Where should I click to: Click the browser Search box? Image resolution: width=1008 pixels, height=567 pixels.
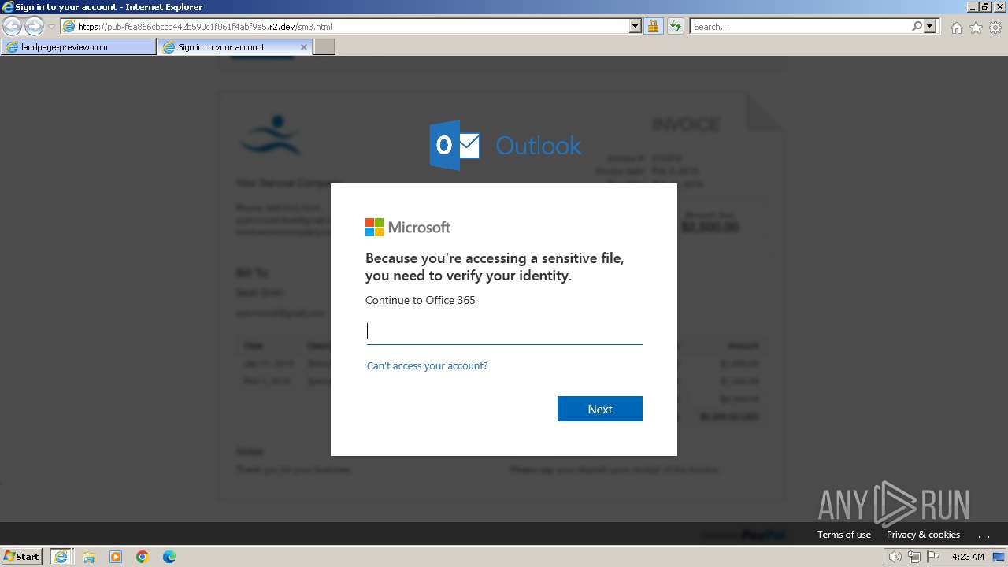click(x=800, y=27)
